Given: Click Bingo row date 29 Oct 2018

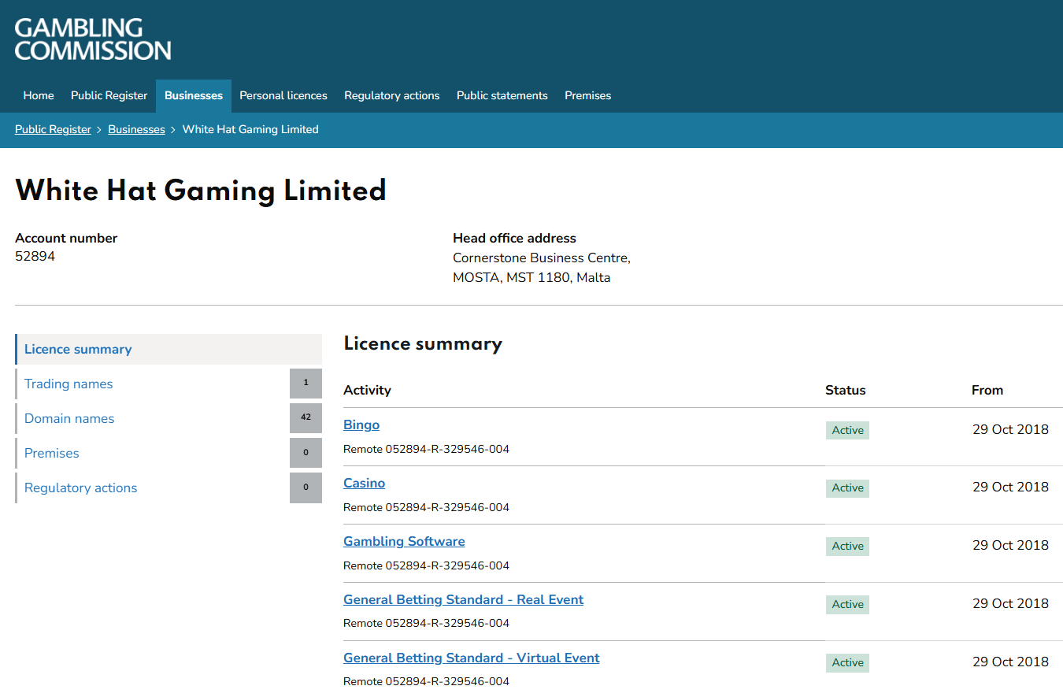Looking at the screenshot, I should point(1011,429).
